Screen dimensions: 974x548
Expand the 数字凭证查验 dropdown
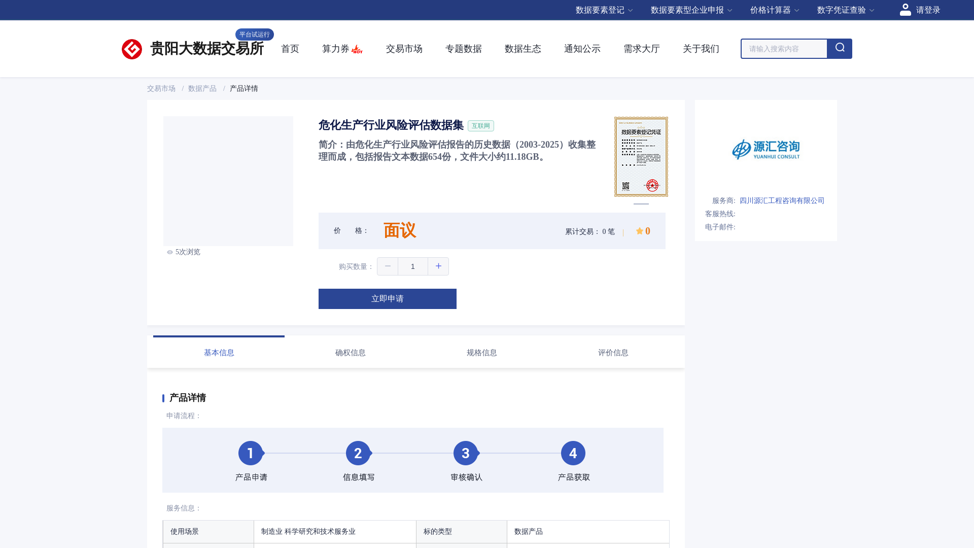[846, 10]
